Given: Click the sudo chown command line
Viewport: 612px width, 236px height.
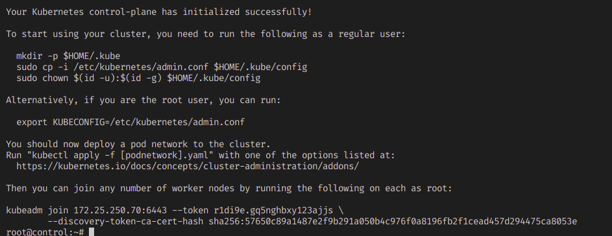Looking at the screenshot, I should [138, 78].
